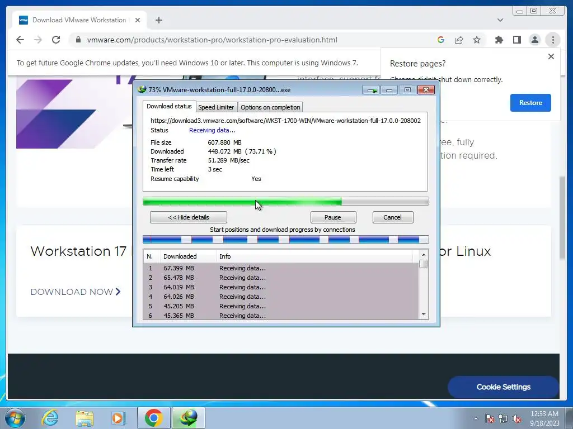Screen dimensions: 573x429
Task: Click Chrome taskbar icon
Action: [x=153, y=418]
